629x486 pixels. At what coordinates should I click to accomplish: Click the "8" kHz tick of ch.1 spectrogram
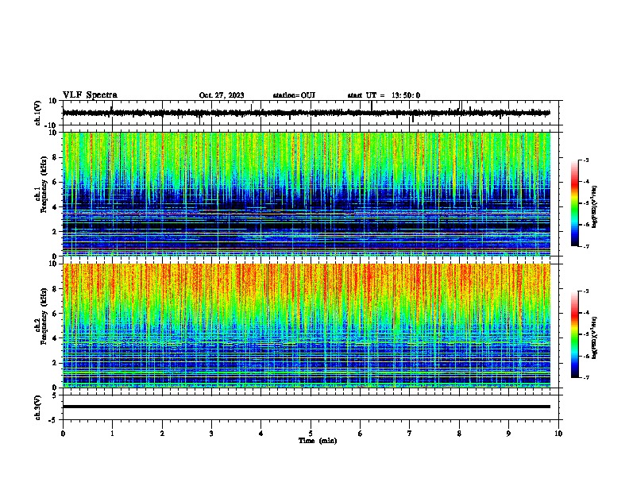55,157
